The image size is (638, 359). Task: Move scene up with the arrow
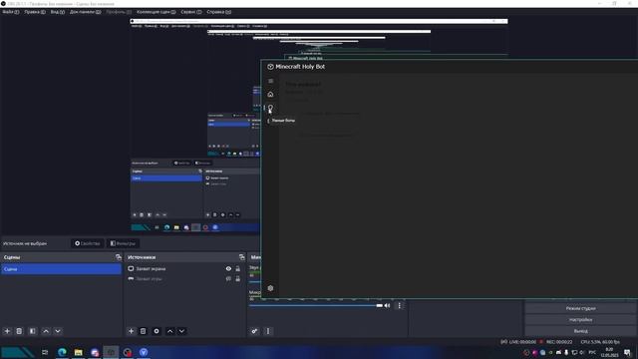pos(46,331)
